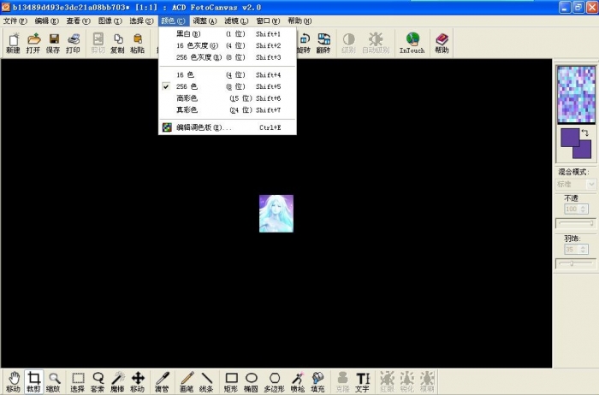
Task: Open the 编辑 (Edit) menu
Action: pyautogui.click(x=46, y=21)
